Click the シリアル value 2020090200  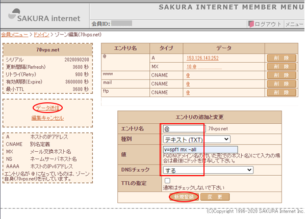tap(76, 60)
